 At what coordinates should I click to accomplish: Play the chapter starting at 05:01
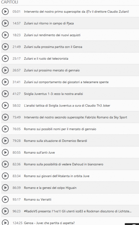click(5, 11)
